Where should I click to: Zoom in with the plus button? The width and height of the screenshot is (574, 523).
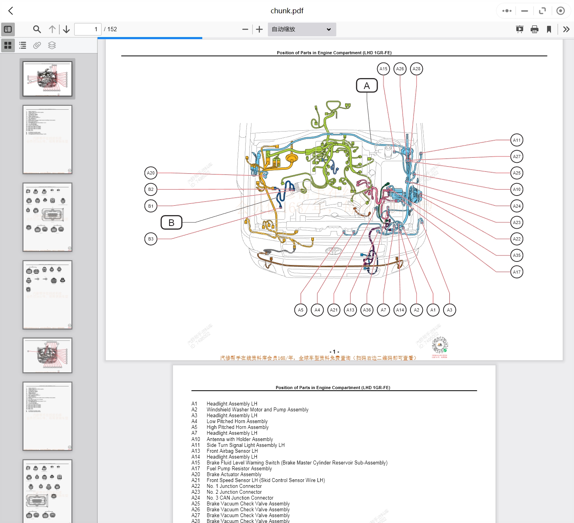point(259,29)
